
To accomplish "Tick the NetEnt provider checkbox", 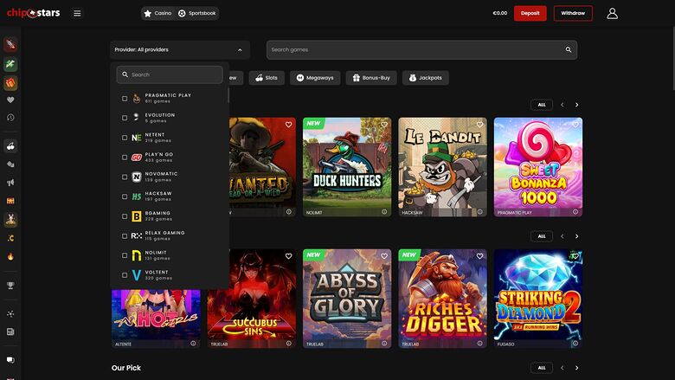I will coord(125,138).
